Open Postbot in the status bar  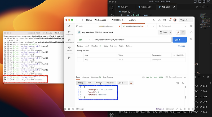[160, 109]
